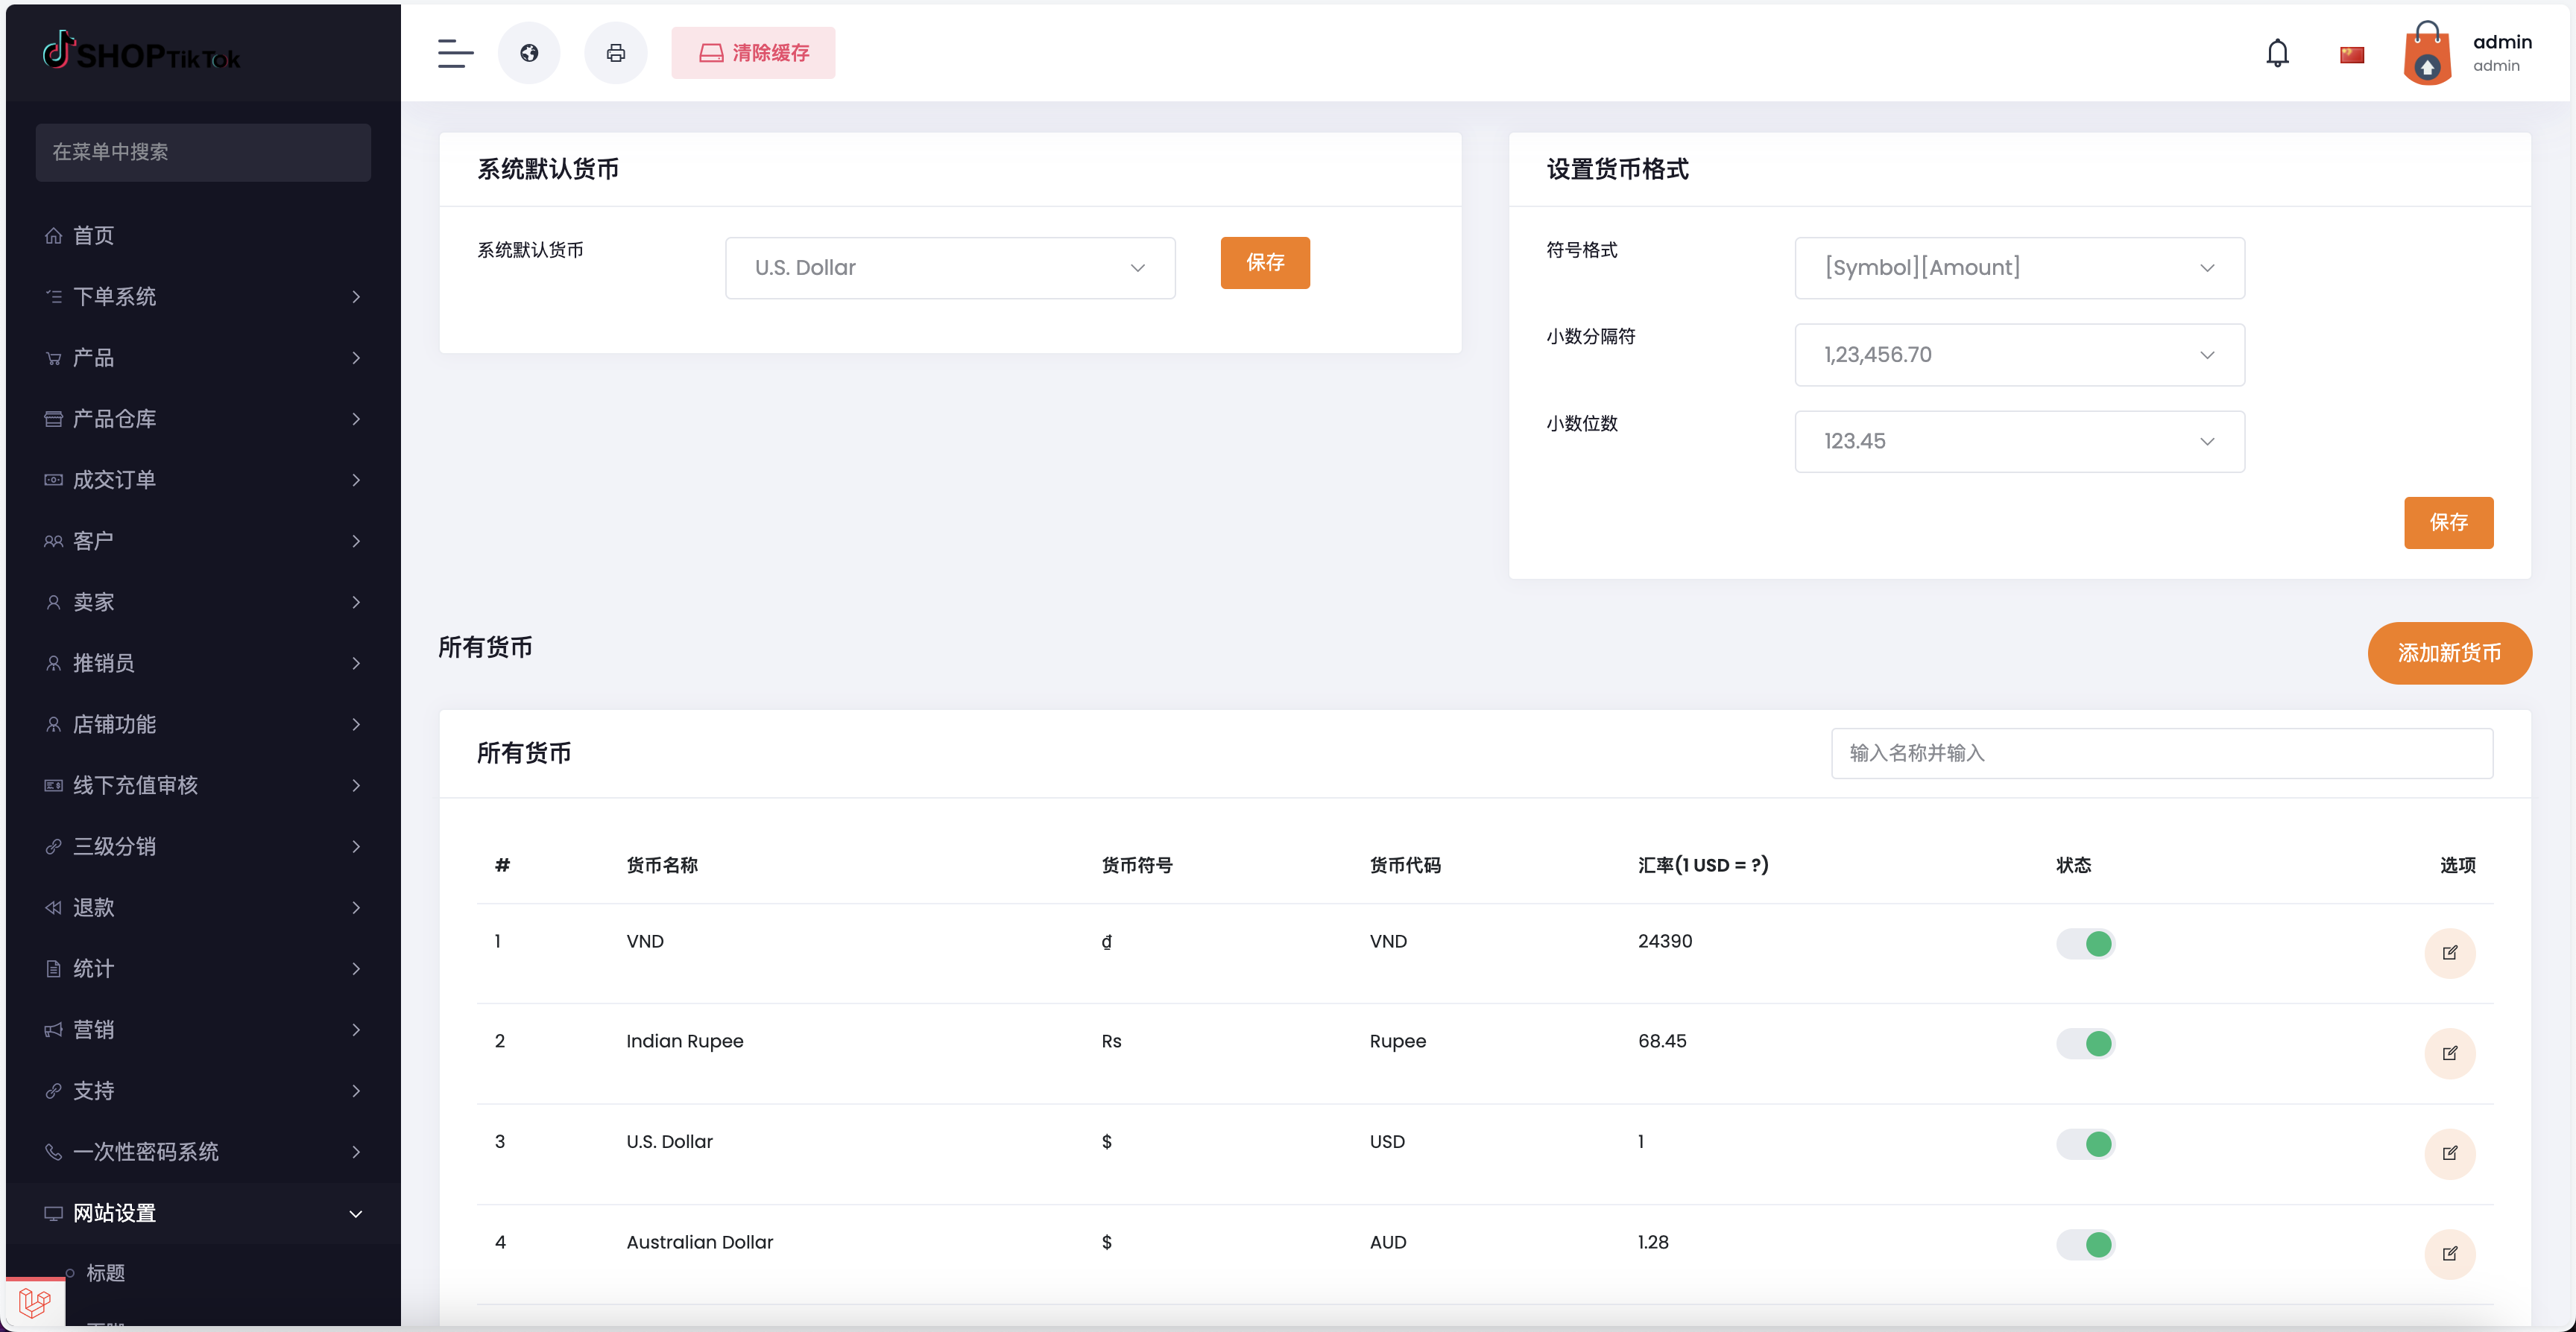This screenshot has width=2576, height=1332.
Task: Click the globe icon in the top toolbar
Action: [529, 53]
